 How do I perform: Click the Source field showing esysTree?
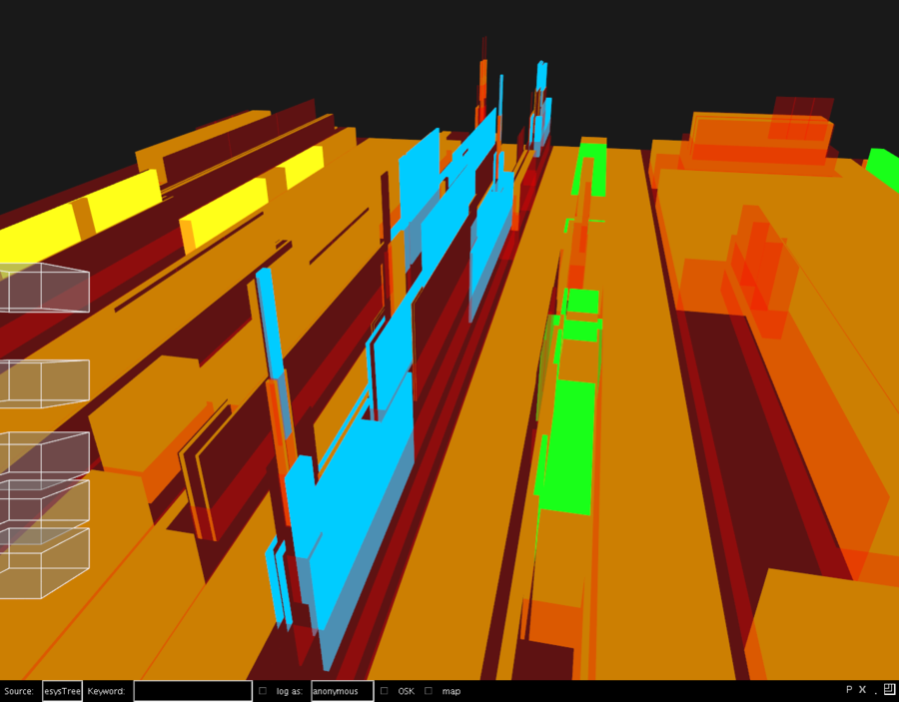tap(62, 691)
